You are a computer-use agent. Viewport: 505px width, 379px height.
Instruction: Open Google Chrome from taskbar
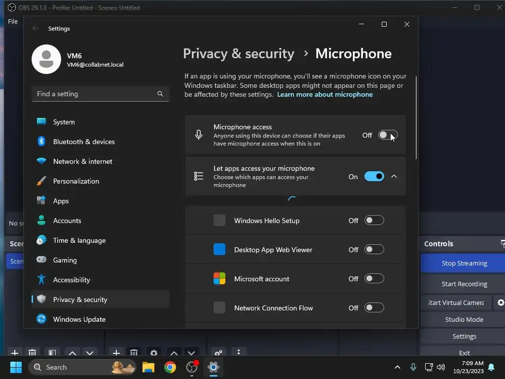click(170, 367)
